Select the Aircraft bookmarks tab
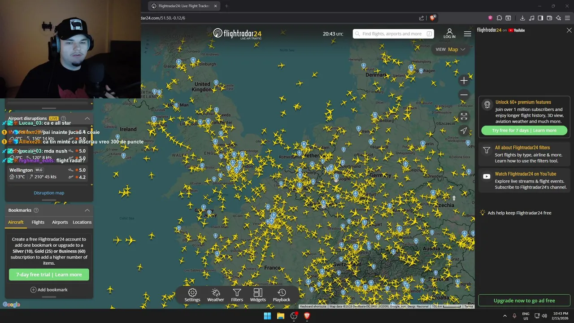The height and width of the screenshot is (323, 574). click(16, 222)
